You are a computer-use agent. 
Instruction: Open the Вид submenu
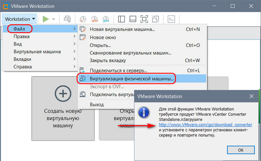point(40,44)
